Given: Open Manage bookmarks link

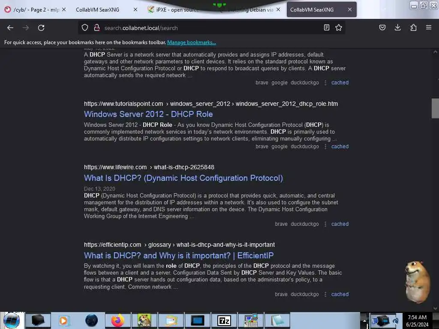Looking at the screenshot, I should point(192,42).
